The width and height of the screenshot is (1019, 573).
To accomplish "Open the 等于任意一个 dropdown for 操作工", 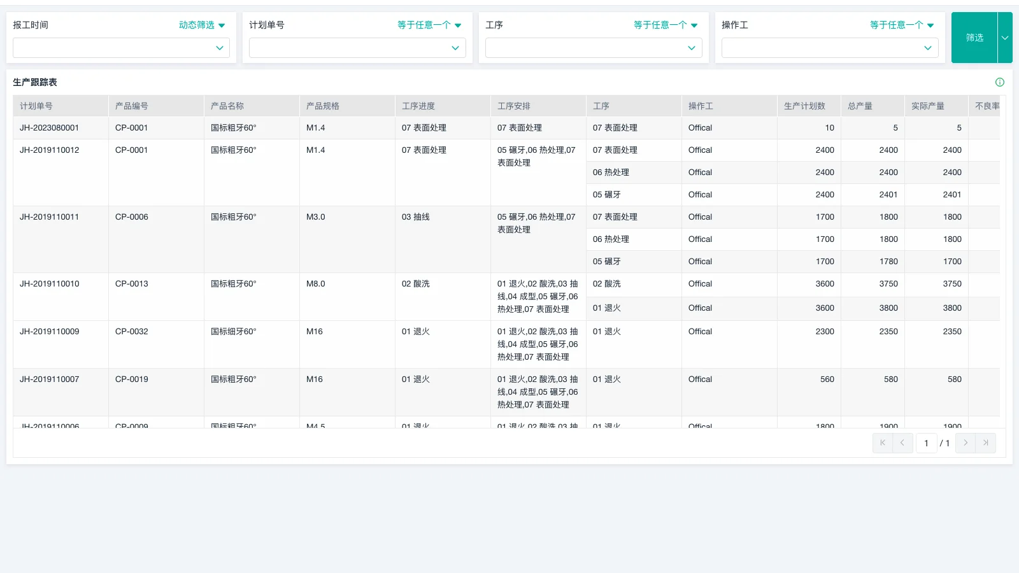I will pyautogui.click(x=901, y=25).
